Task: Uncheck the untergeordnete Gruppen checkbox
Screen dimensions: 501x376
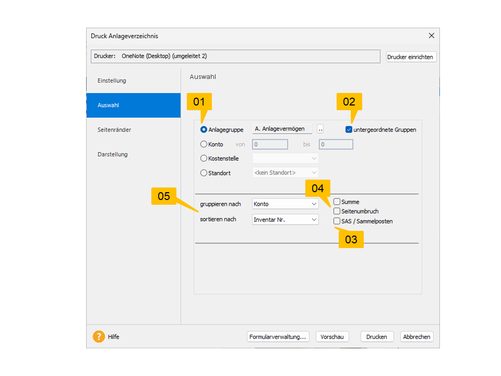Action: click(x=349, y=130)
